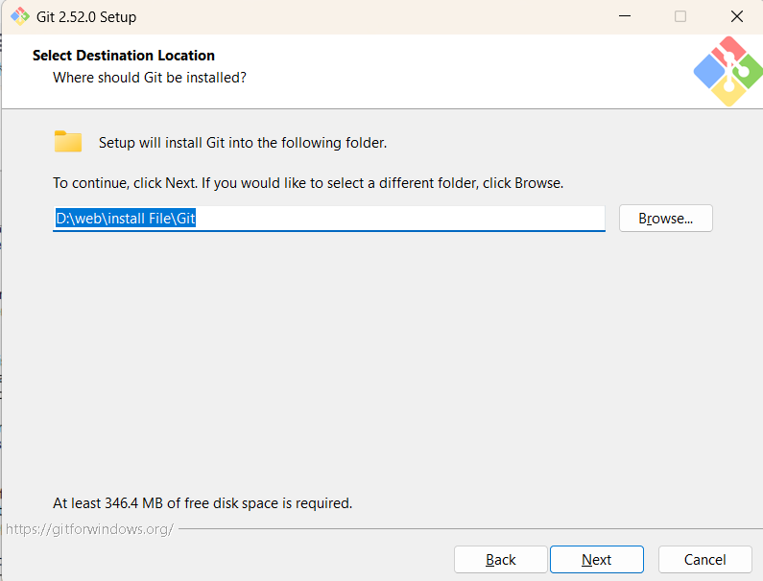763x581 pixels.
Task: Click the large Git logo in the header
Action: (727, 72)
